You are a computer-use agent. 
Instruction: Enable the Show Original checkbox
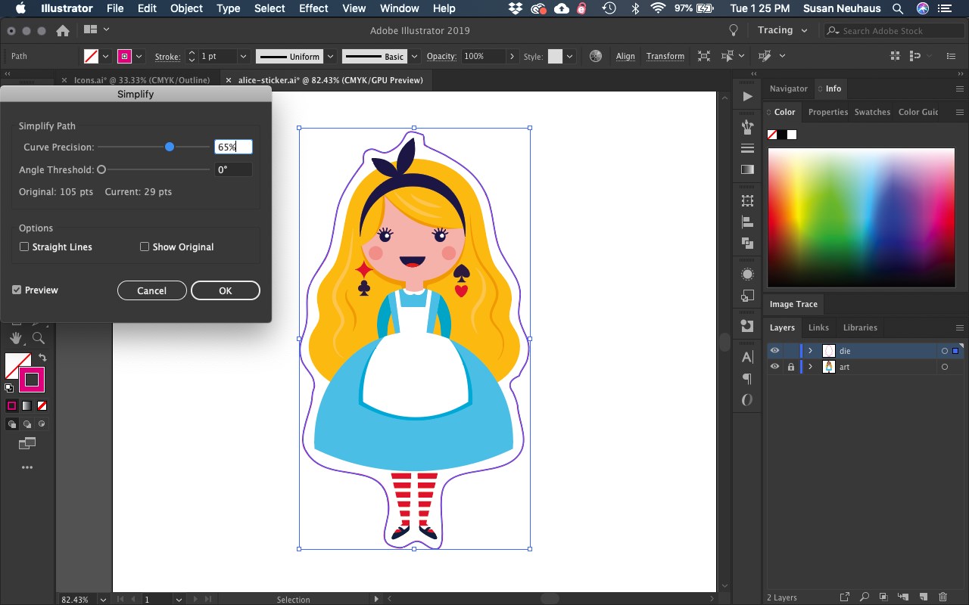tap(145, 247)
